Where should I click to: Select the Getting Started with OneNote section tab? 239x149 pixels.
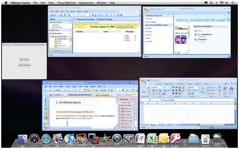(x=80, y=95)
